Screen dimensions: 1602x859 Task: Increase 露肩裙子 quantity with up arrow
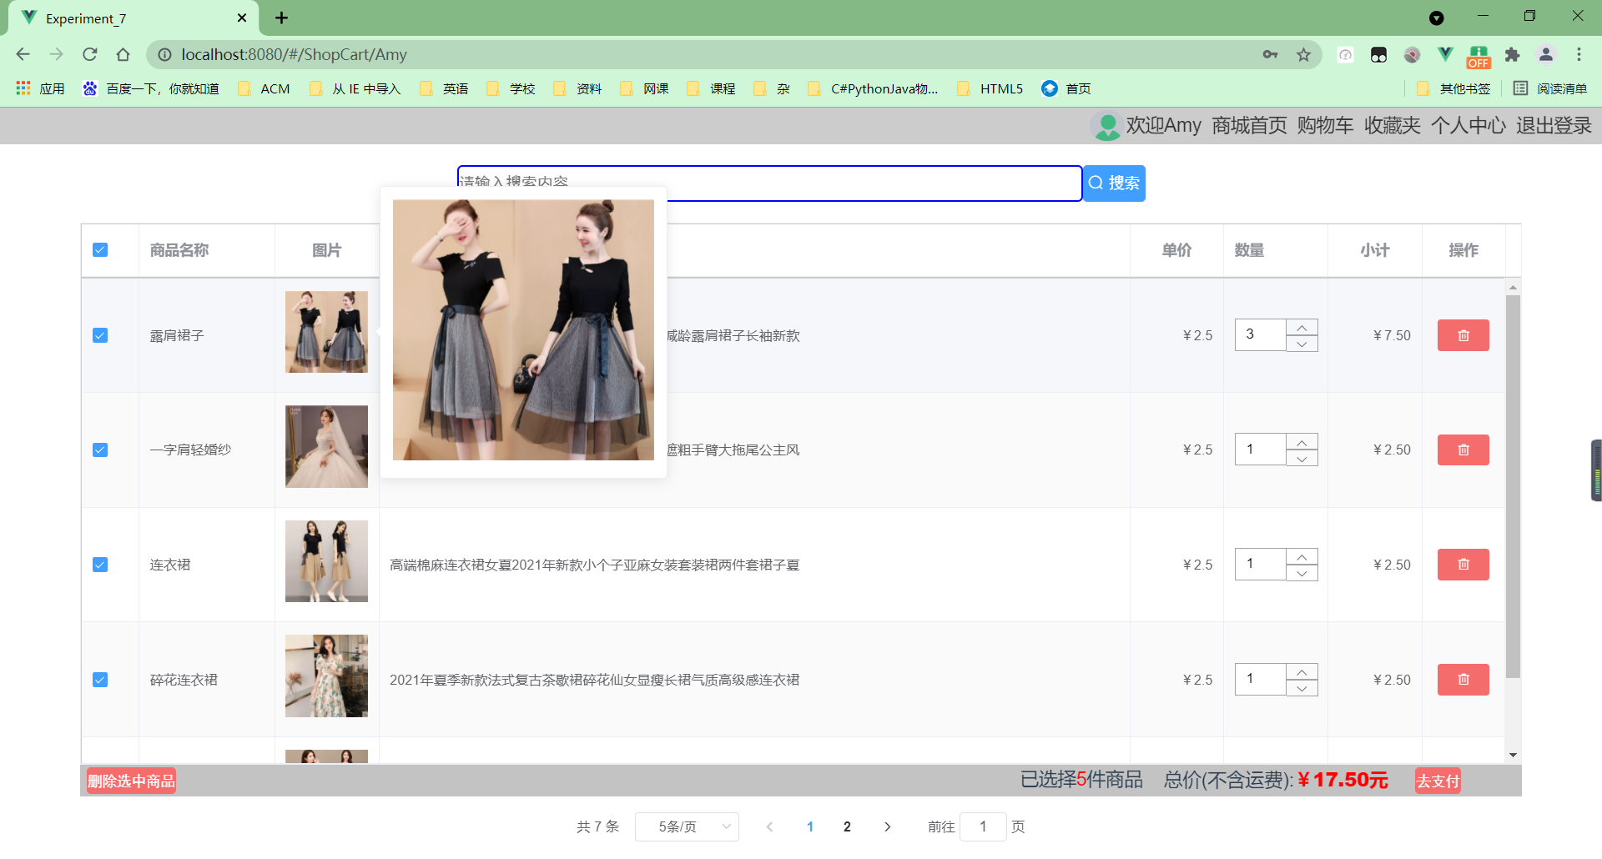(x=1302, y=326)
